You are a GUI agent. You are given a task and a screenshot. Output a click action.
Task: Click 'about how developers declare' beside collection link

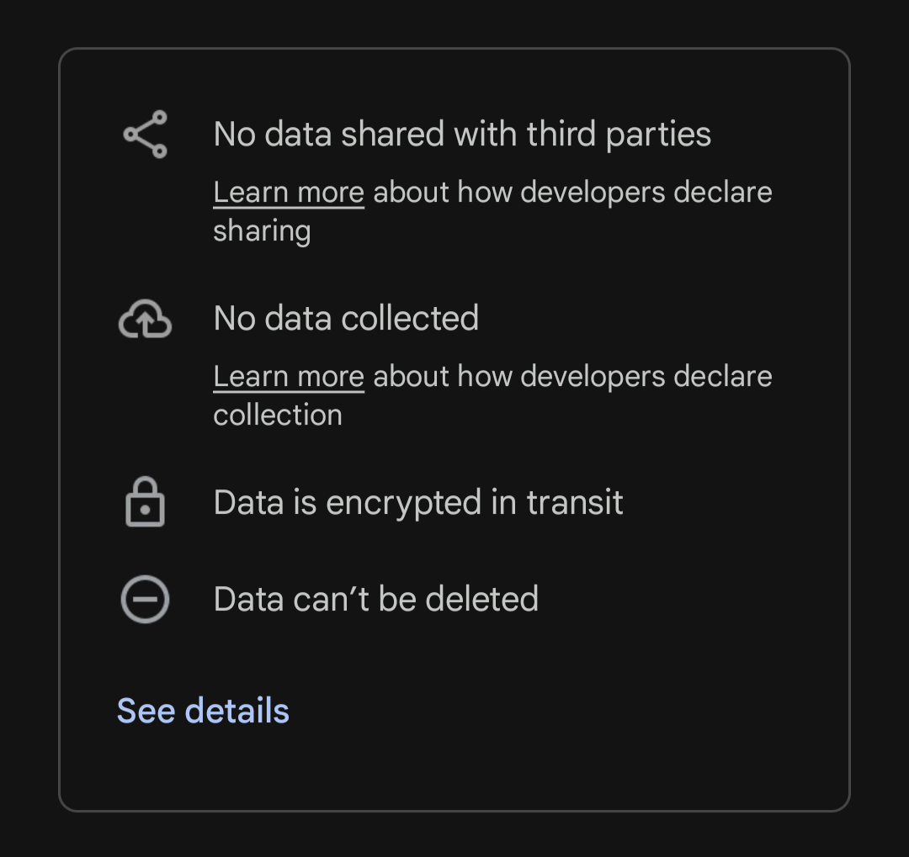point(573,377)
